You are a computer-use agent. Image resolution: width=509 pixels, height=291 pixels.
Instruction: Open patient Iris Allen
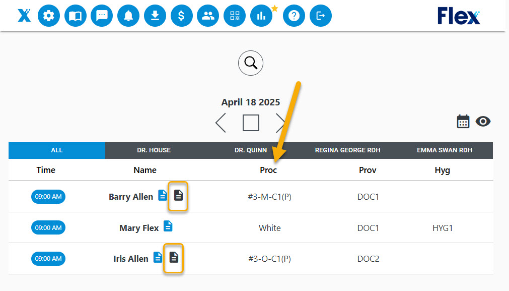[131, 259]
